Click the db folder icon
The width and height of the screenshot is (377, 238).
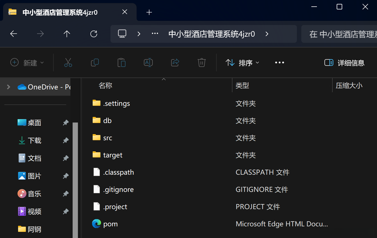pos(96,121)
